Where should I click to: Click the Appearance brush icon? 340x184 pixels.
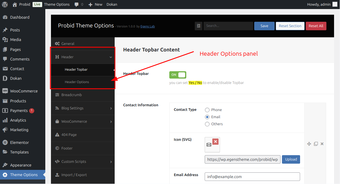coord(5,165)
